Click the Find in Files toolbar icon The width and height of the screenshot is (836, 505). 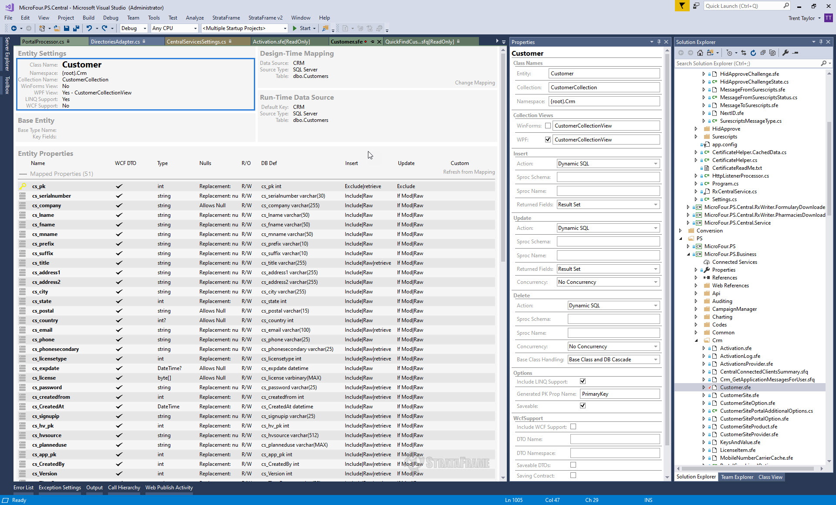(325, 28)
